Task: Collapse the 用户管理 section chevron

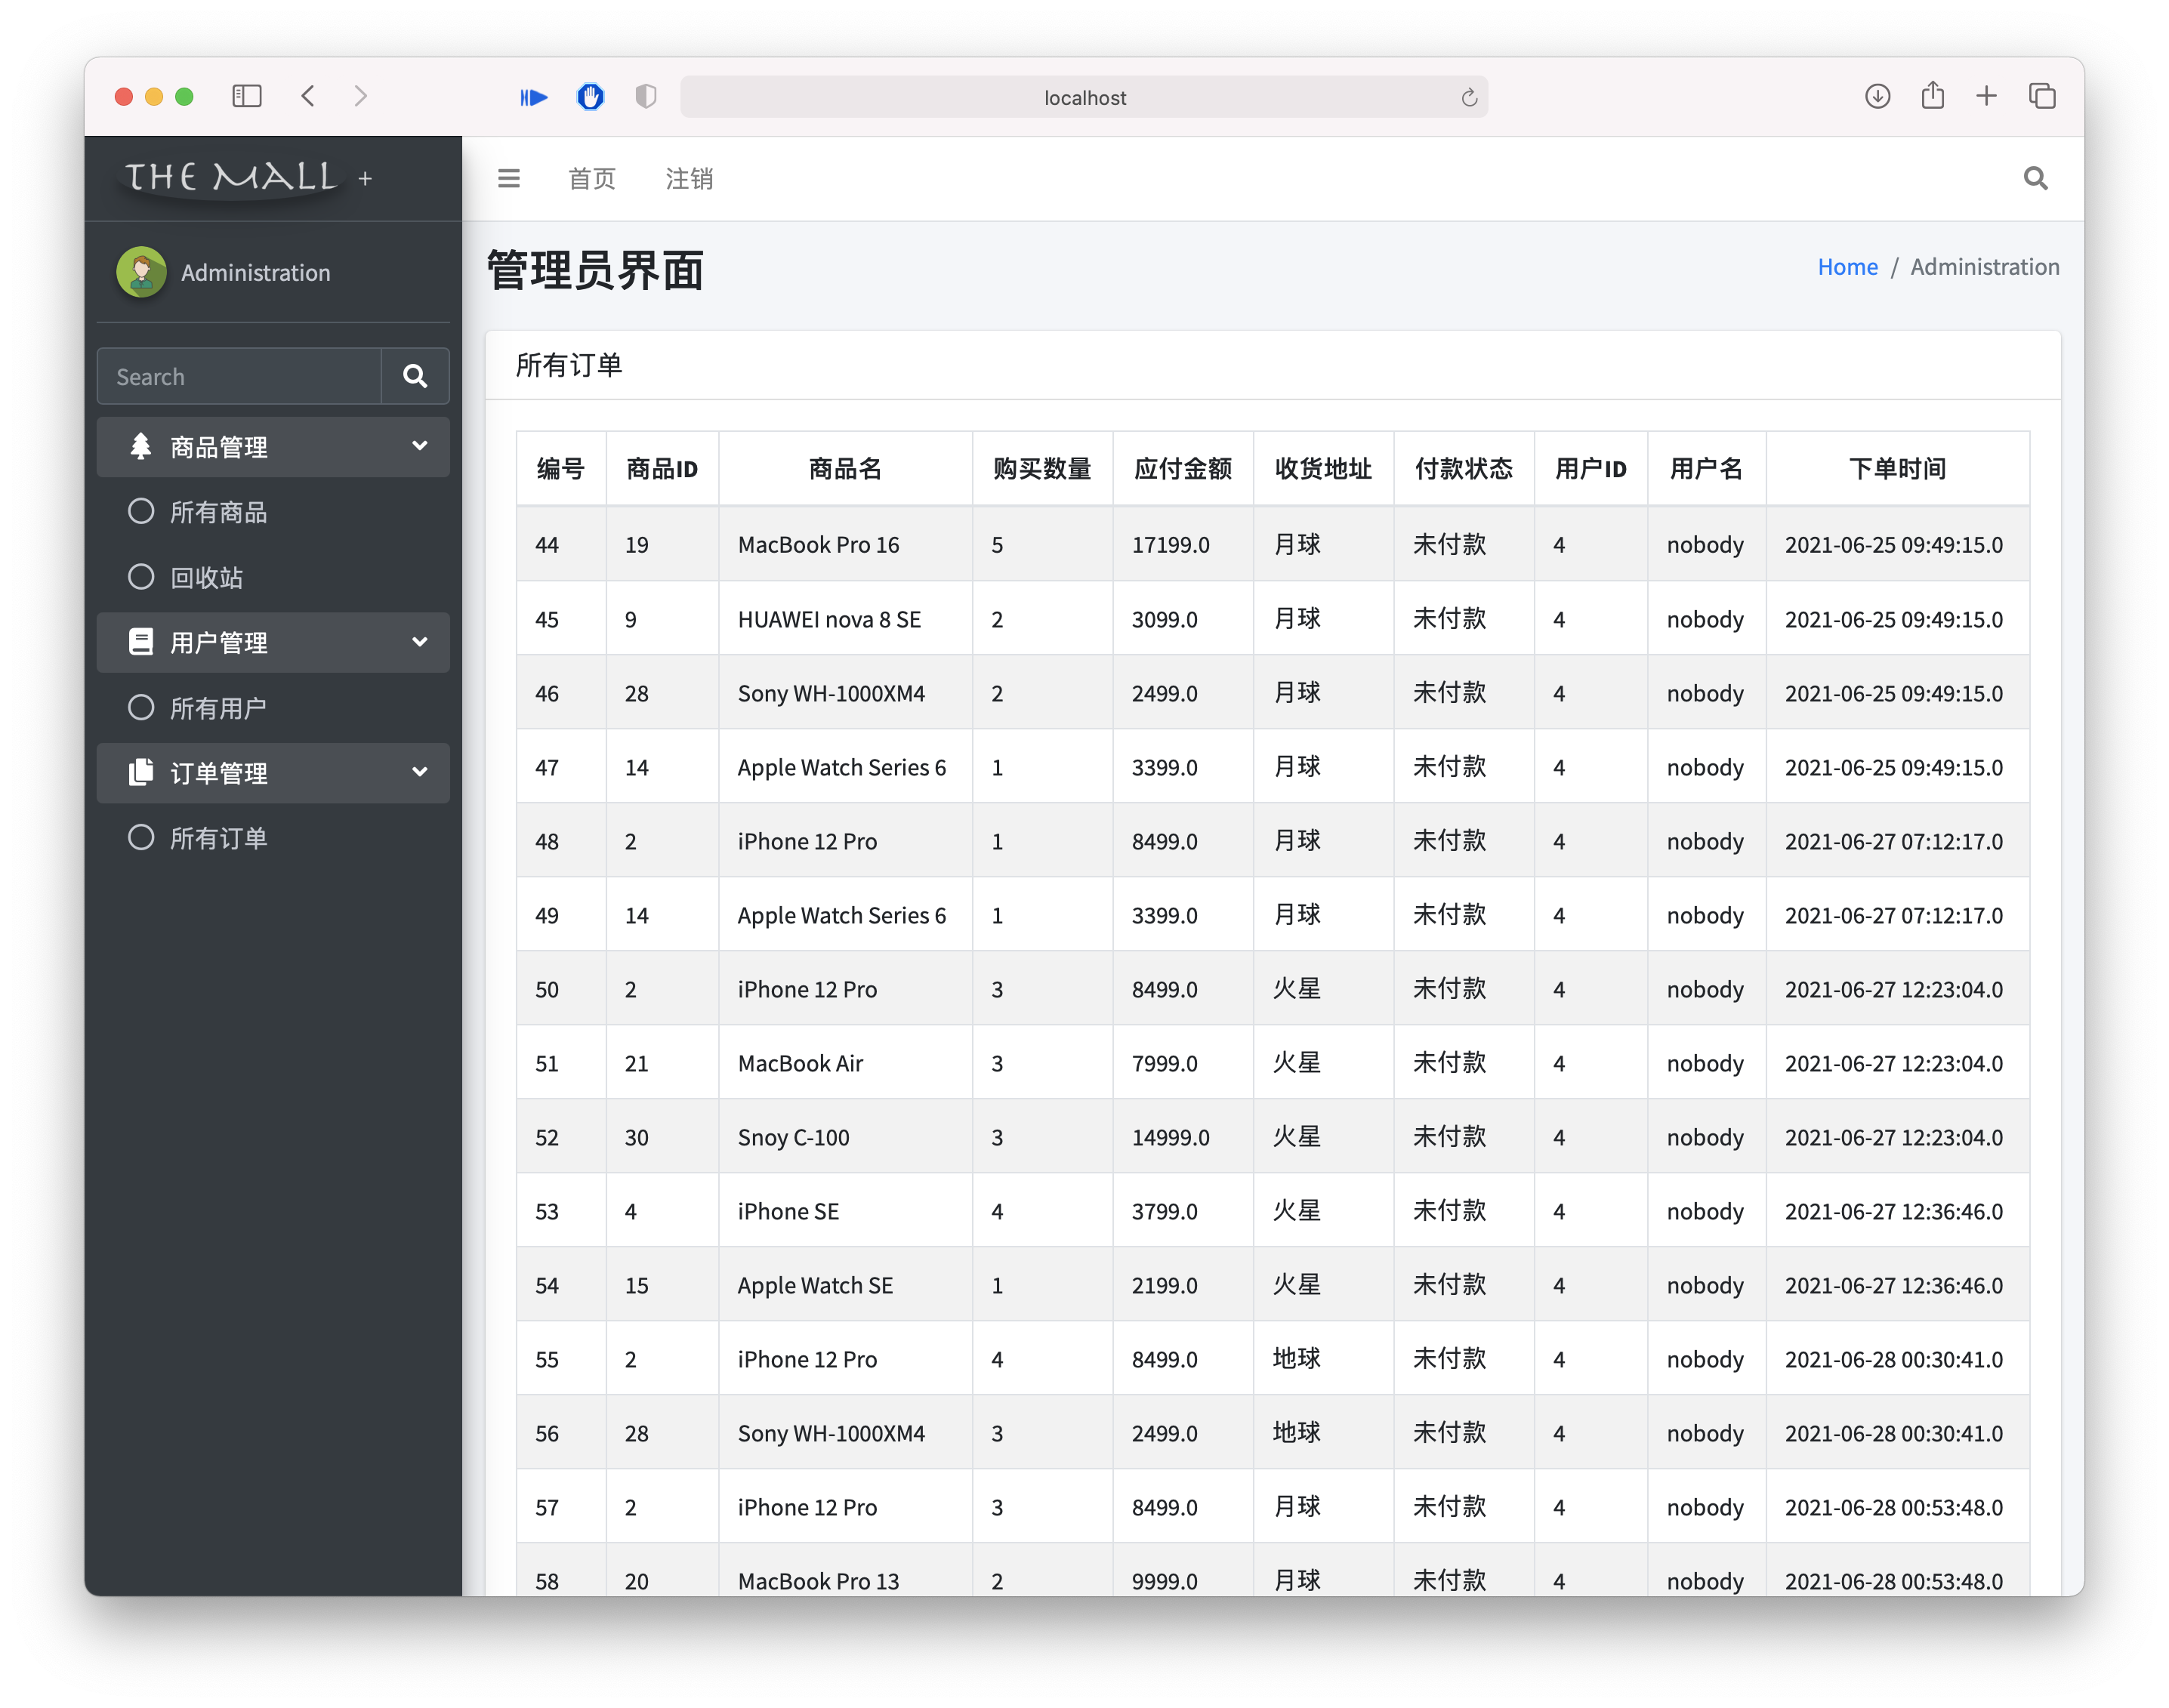Action: (419, 641)
